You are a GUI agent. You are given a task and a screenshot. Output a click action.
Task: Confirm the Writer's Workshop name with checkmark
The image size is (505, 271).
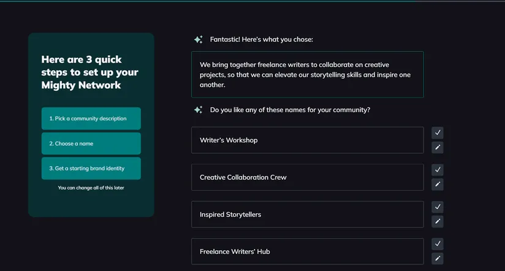[x=437, y=132]
